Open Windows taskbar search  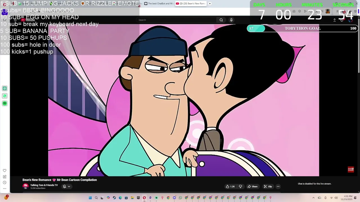(96, 198)
